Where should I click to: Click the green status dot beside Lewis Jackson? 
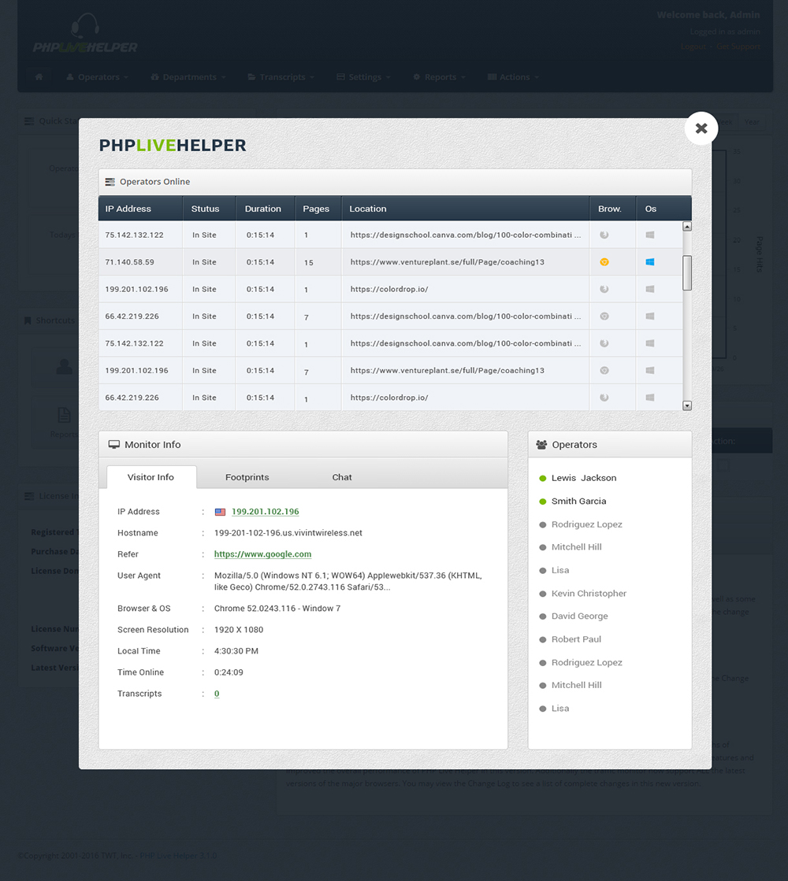point(543,478)
